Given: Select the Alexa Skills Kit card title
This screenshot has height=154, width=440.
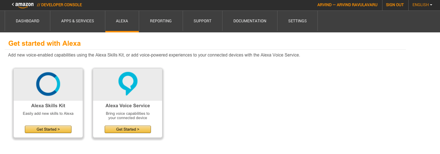Looking at the screenshot, I should (x=48, y=106).
